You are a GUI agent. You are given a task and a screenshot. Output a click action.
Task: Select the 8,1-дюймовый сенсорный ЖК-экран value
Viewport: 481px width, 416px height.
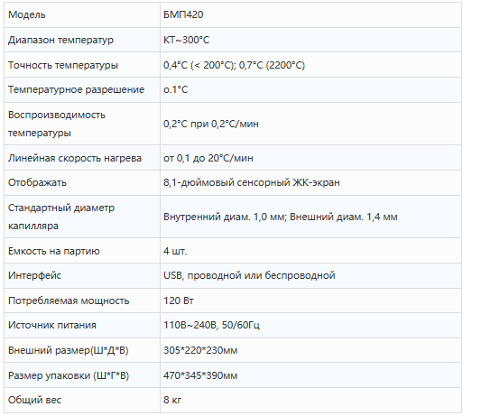pyautogui.click(x=252, y=182)
